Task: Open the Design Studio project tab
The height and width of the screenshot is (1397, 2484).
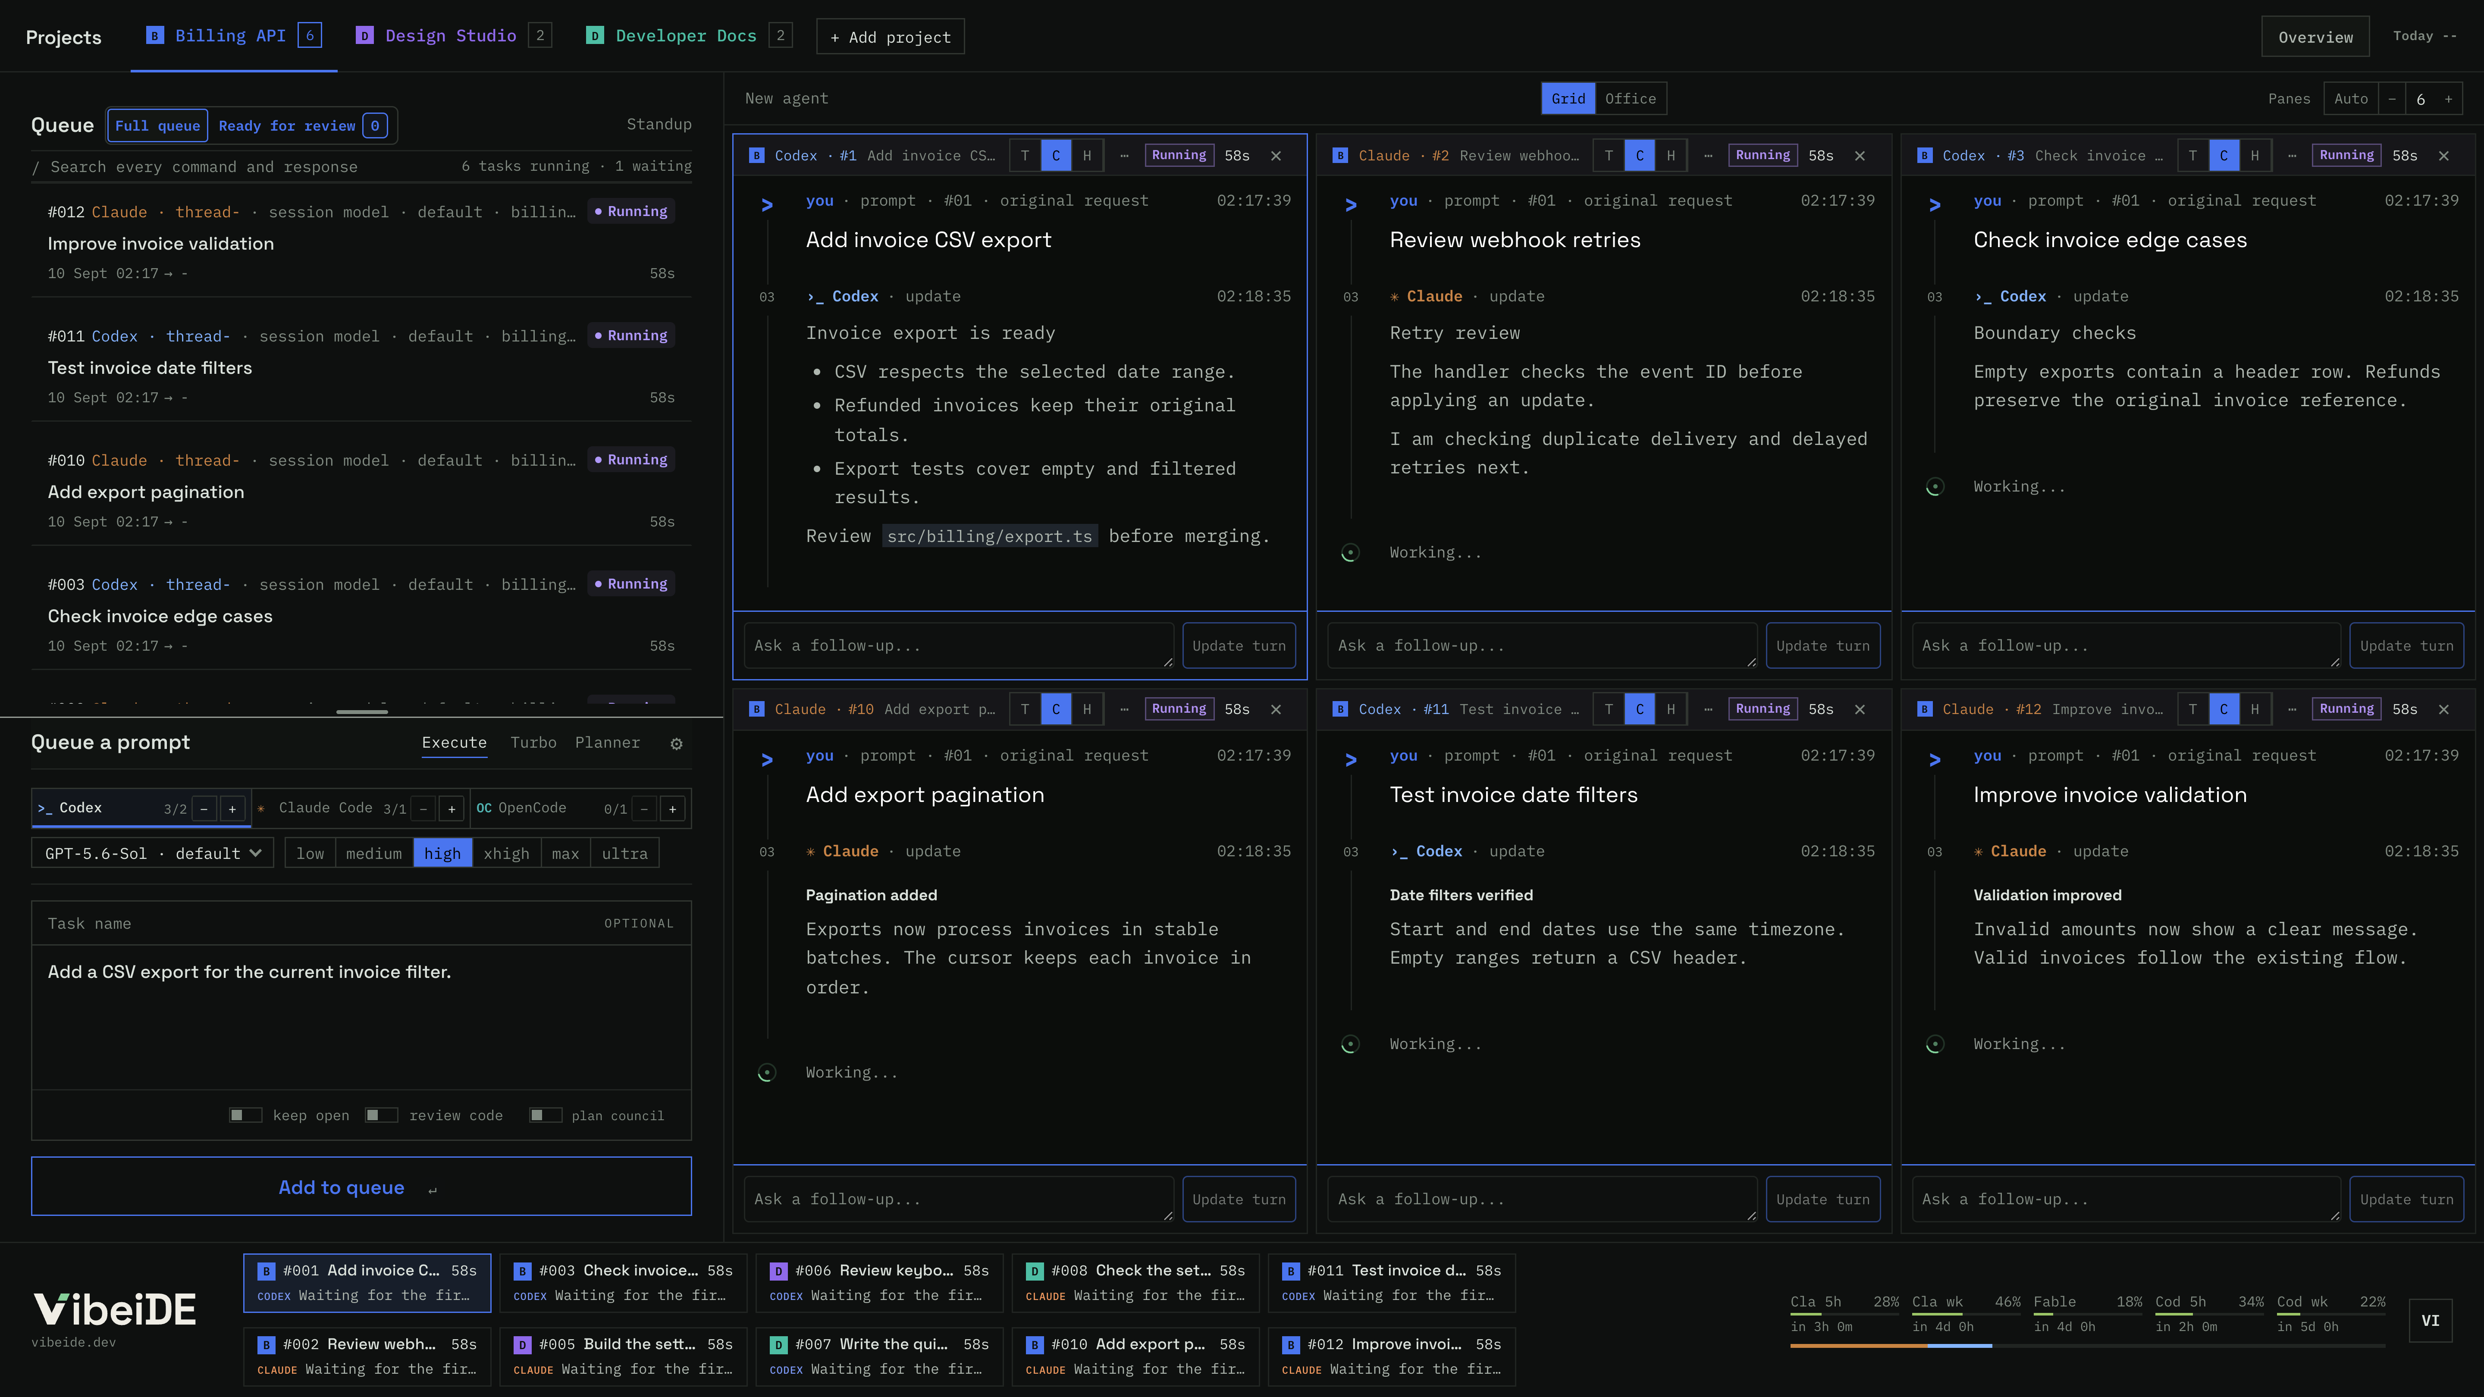Action: pyautogui.click(x=452, y=36)
